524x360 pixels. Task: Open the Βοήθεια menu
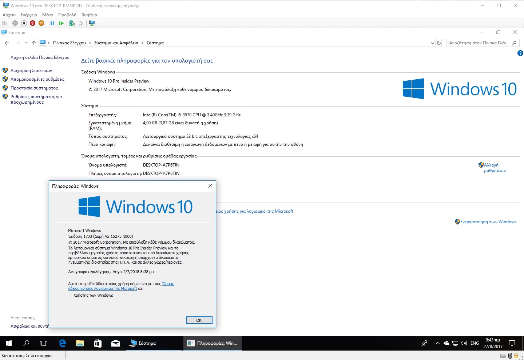click(x=89, y=15)
